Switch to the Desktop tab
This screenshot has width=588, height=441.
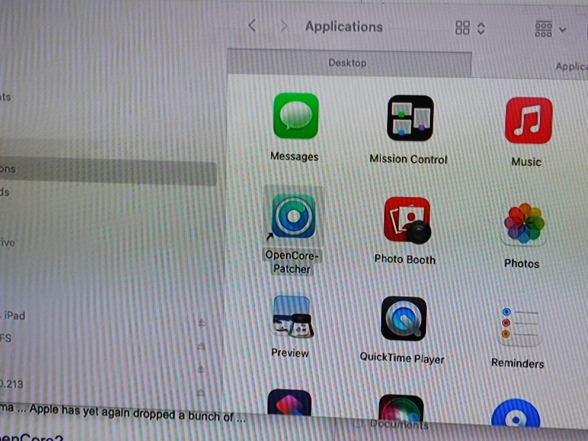(x=349, y=63)
